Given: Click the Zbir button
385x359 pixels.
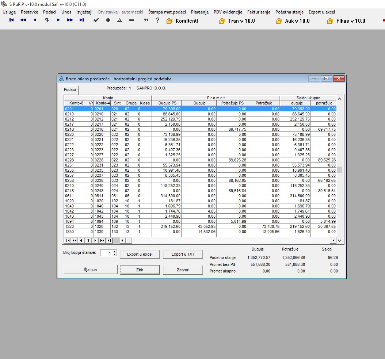Looking at the screenshot, I should 140,270.
